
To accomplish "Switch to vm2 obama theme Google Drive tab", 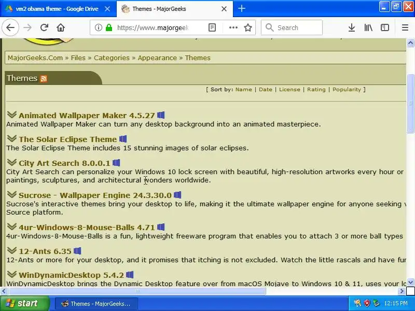I will [58, 9].
